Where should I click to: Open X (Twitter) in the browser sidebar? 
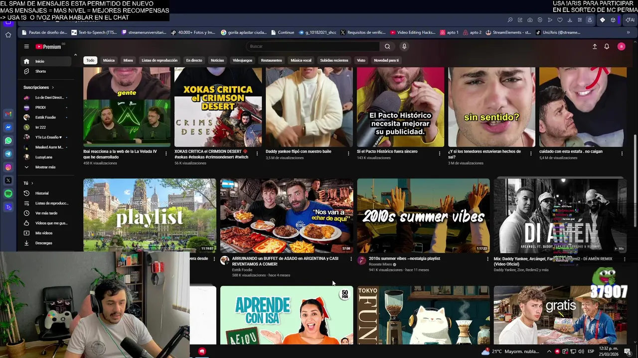click(x=8, y=180)
